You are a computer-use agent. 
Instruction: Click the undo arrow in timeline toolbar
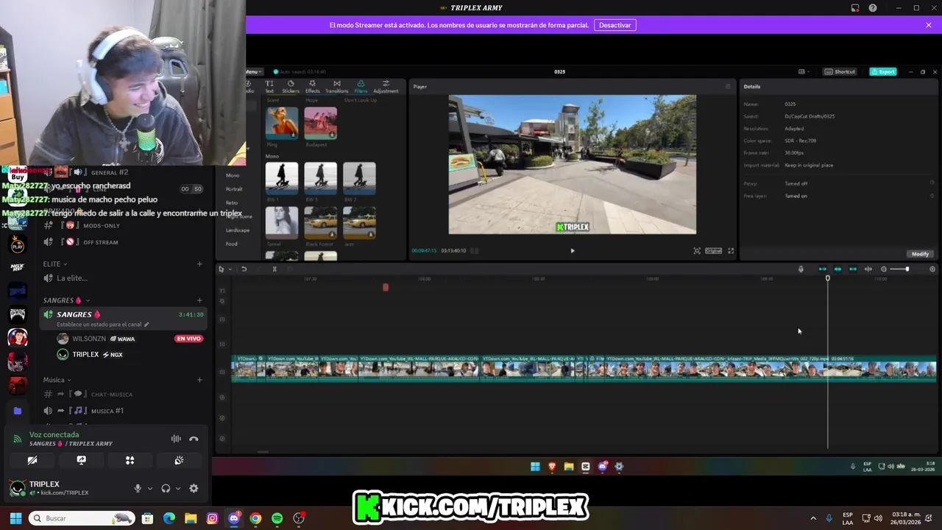tap(244, 269)
